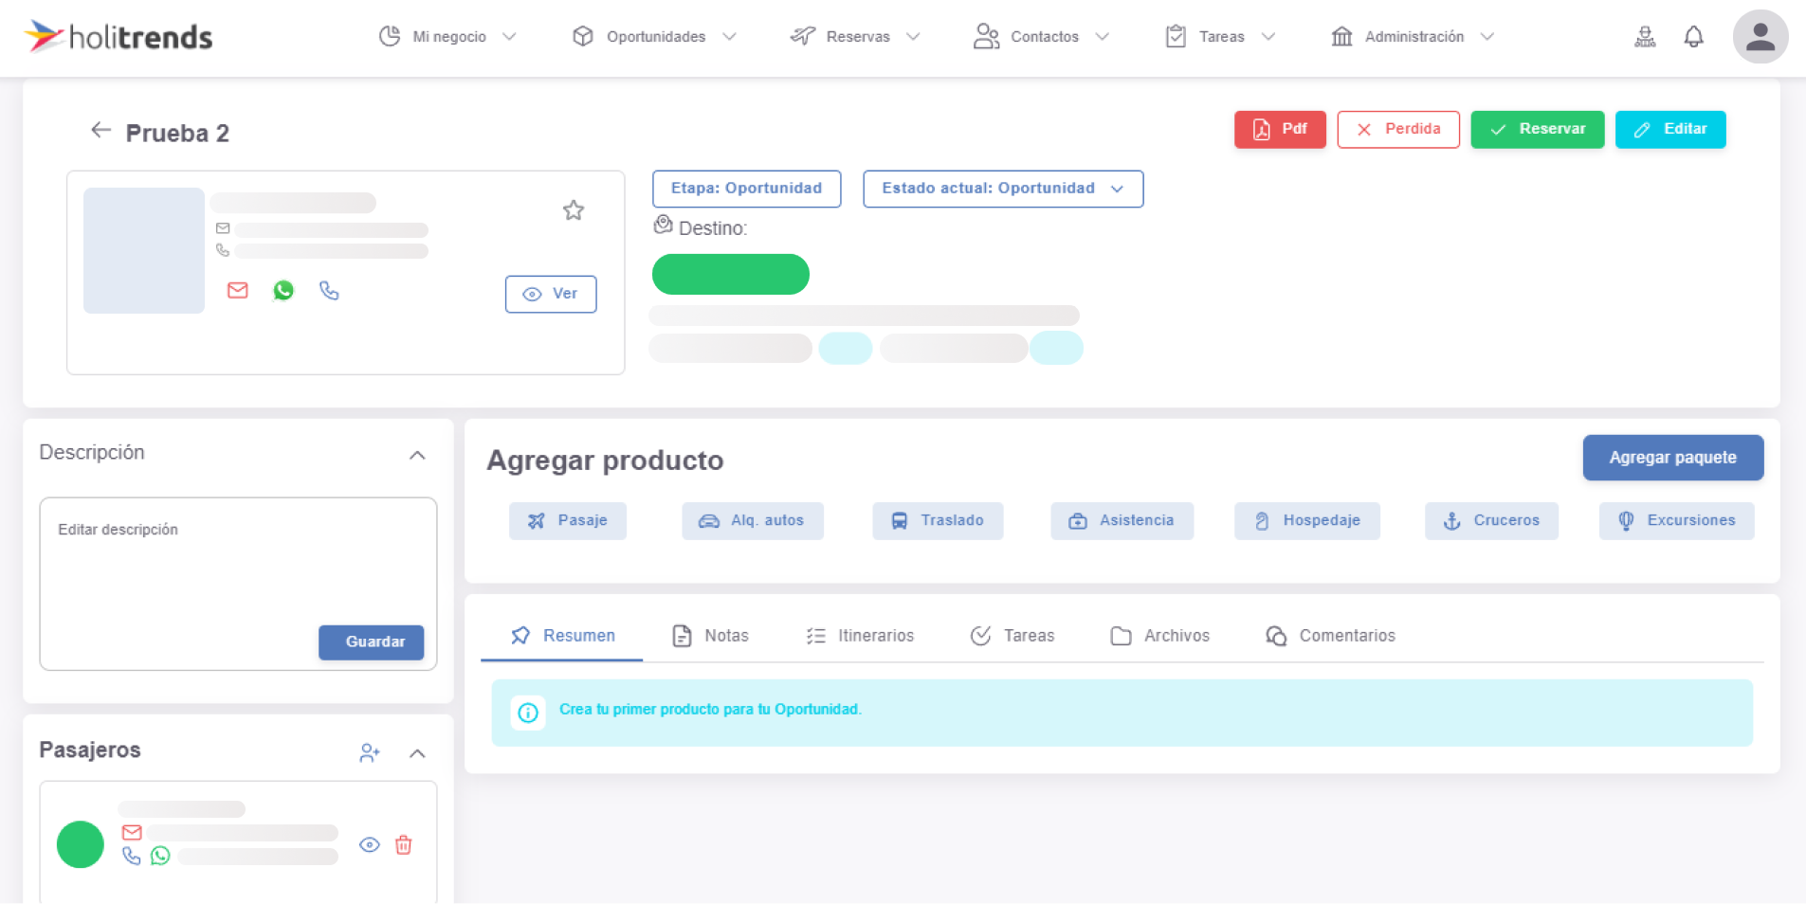
Task: Click the contact photo placeholder
Action: tap(144, 250)
